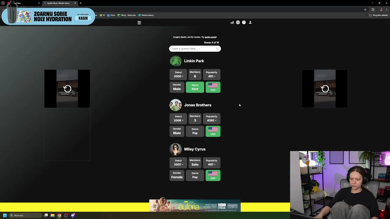Click the KASIX button on Holy ad
The height and width of the screenshot is (219, 390).
pos(83,18)
